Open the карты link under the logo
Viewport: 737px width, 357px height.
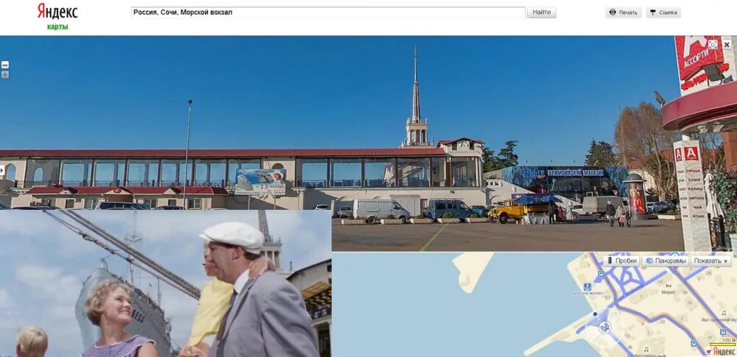pyautogui.click(x=57, y=26)
